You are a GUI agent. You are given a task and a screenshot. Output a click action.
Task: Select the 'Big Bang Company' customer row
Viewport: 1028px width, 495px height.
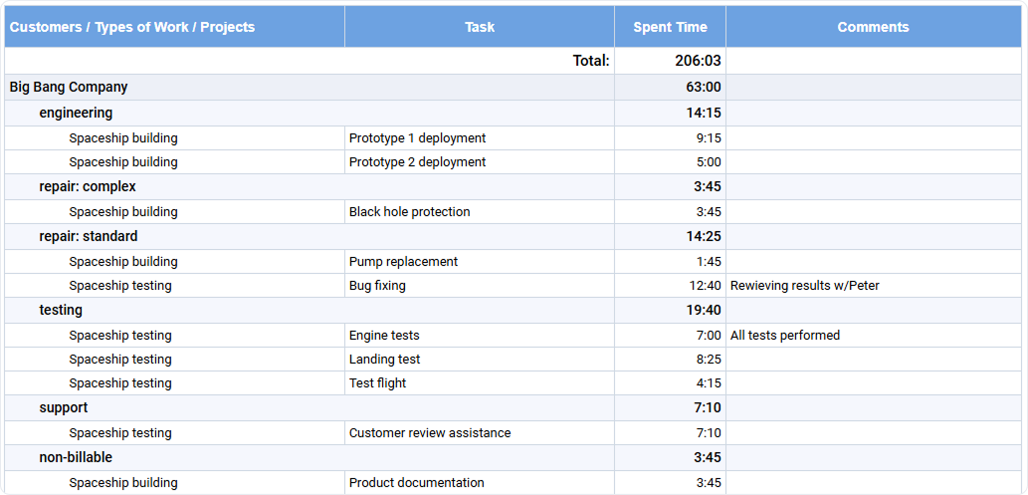(514, 87)
